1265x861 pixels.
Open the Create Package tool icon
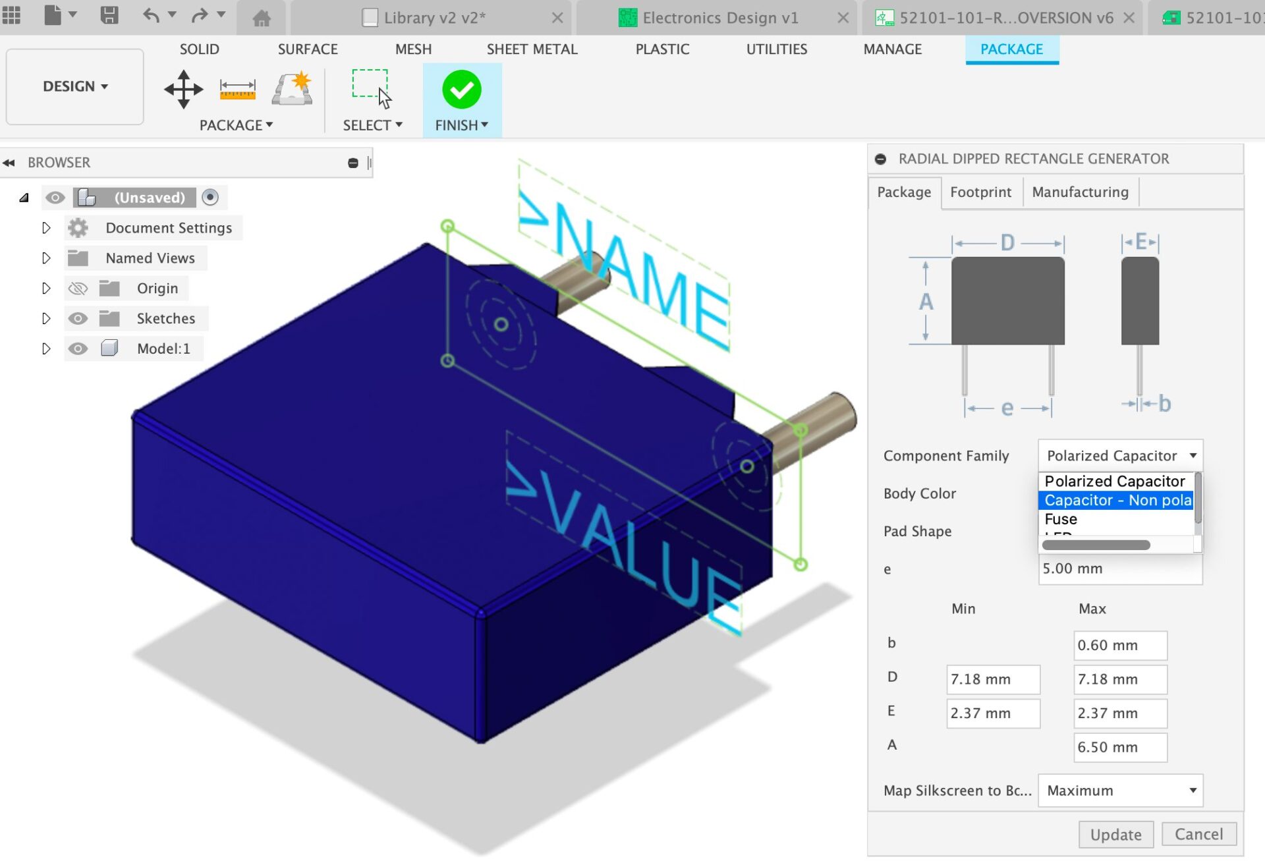(291, 90)
